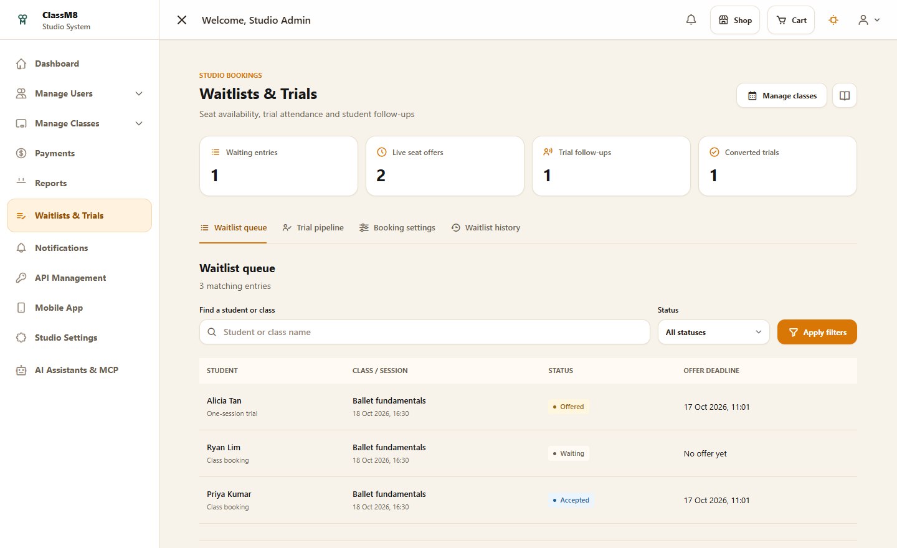
Task: Open the Shop button
Action: click(735, 20)
